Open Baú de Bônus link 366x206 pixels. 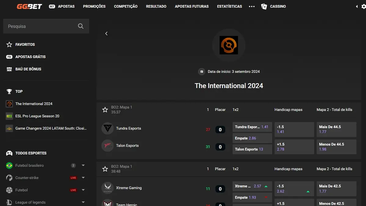pyautogui.click(x=28, y=69)
